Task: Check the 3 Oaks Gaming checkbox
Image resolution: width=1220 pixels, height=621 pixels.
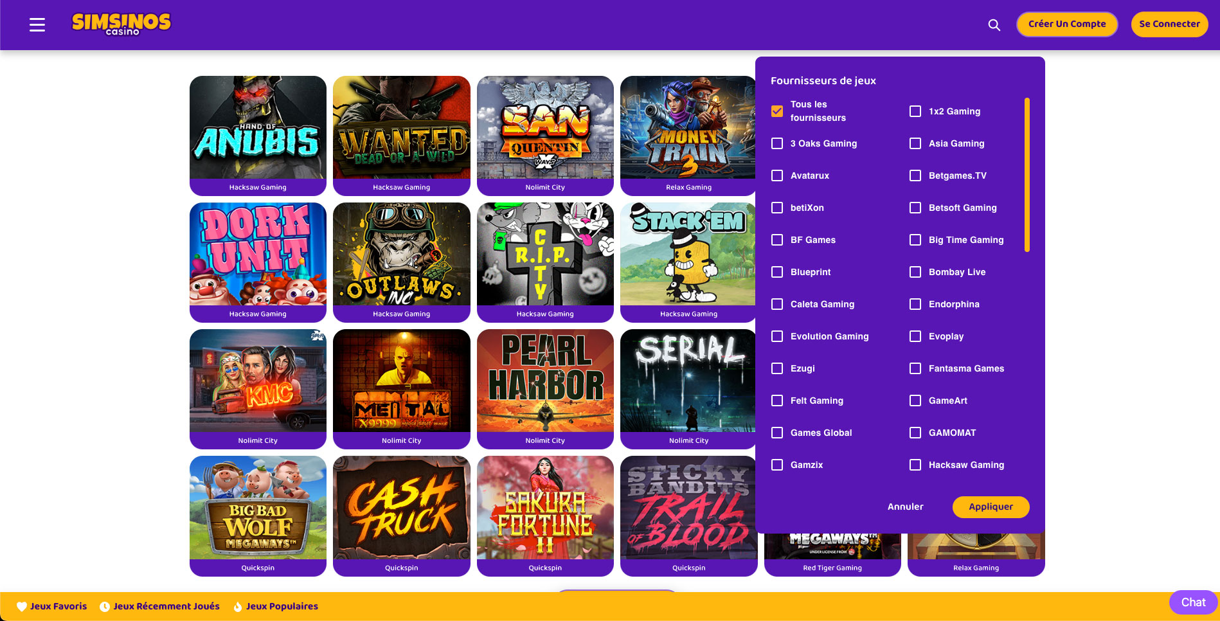Action: tap(777, 143)
